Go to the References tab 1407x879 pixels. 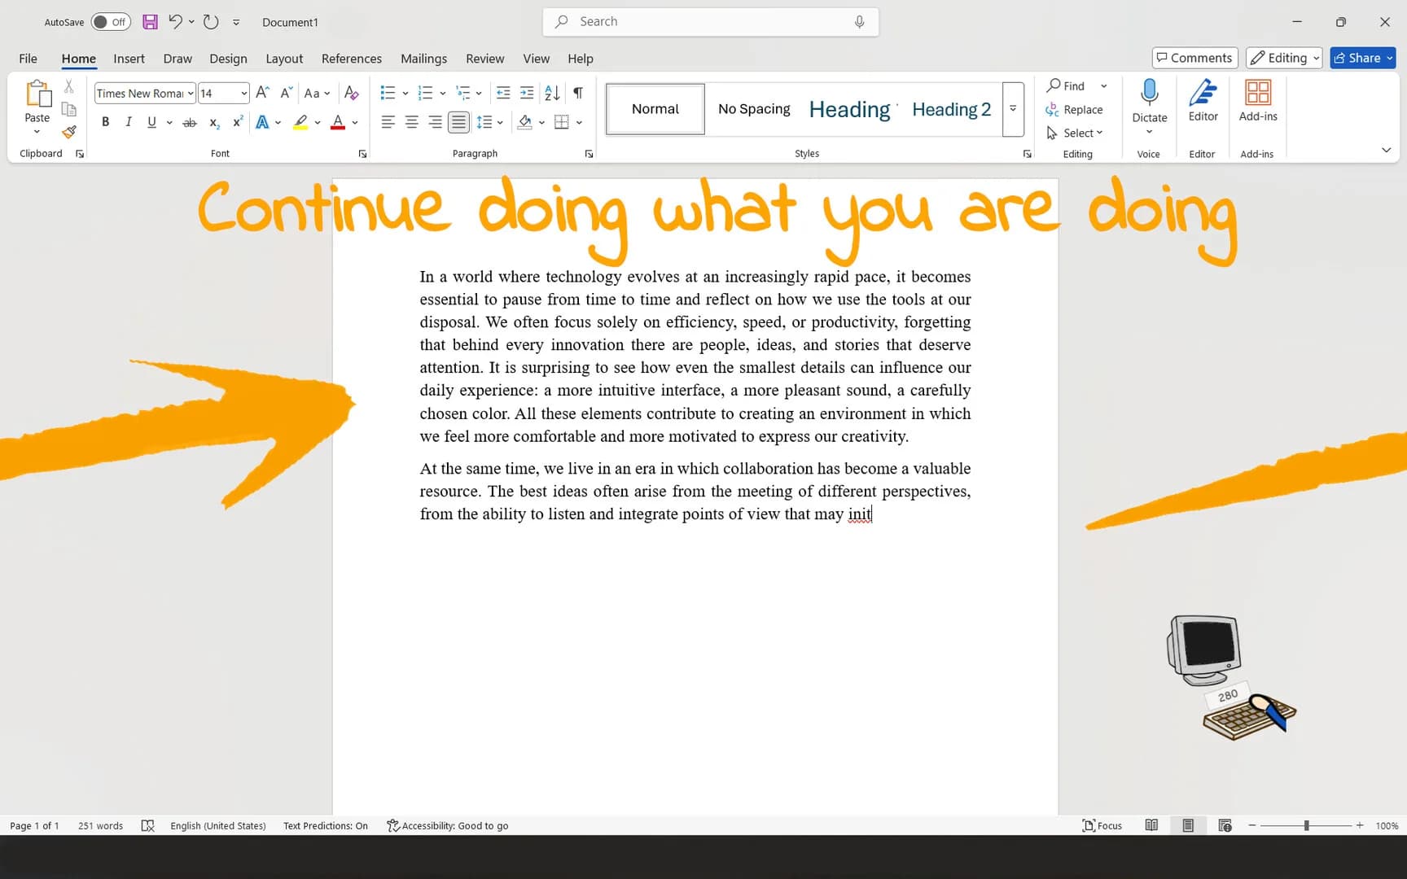coord(352,59)
